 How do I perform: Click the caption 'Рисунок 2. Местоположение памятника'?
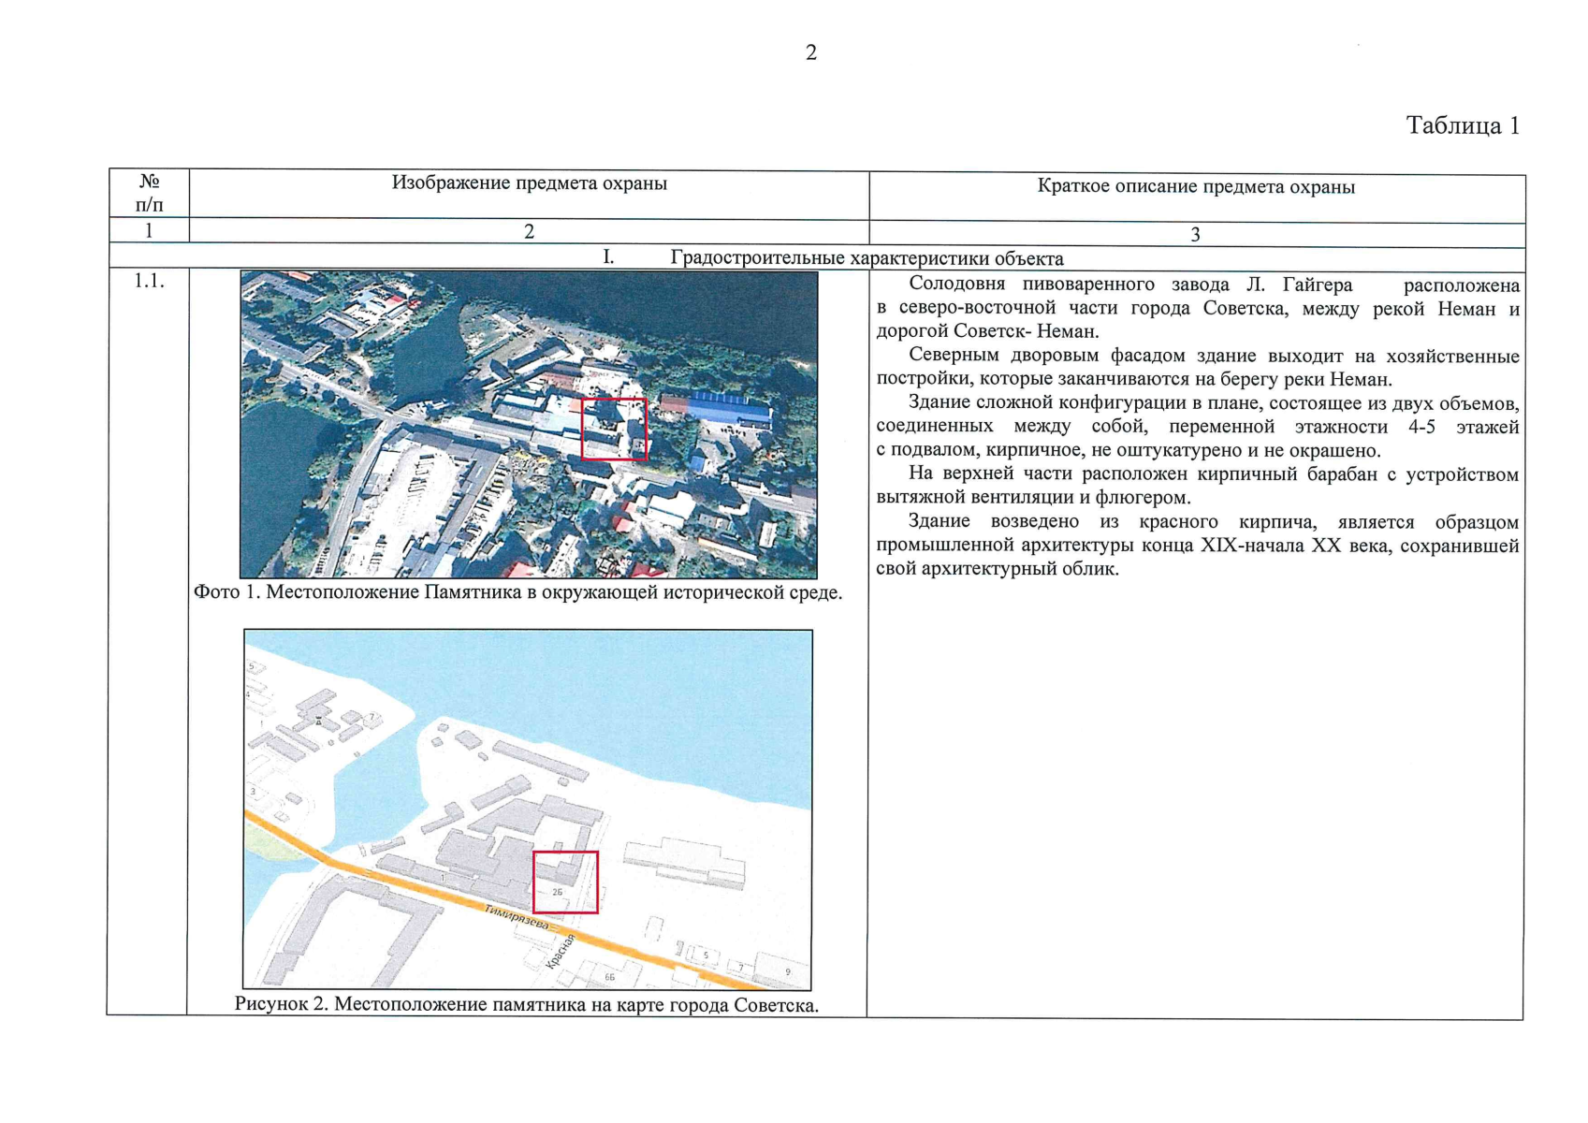point(526,1004)
